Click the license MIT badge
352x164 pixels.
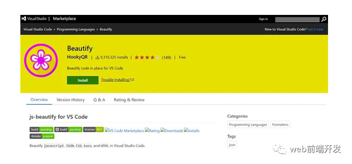tap(93, 130)
